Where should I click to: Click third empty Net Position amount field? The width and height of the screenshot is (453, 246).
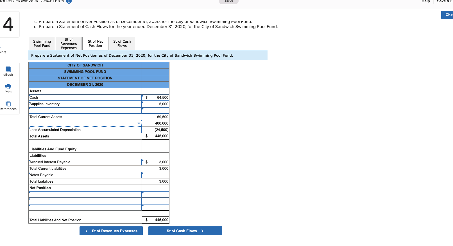pos(155,207)
